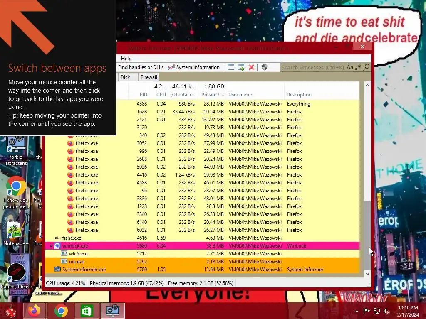Open the System information graph icon

pos(171,67)
